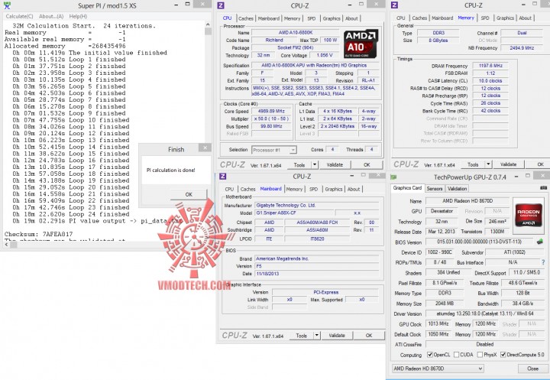
Task: Open the Processor #1 selection combo box
Action: tap(274, 150)
